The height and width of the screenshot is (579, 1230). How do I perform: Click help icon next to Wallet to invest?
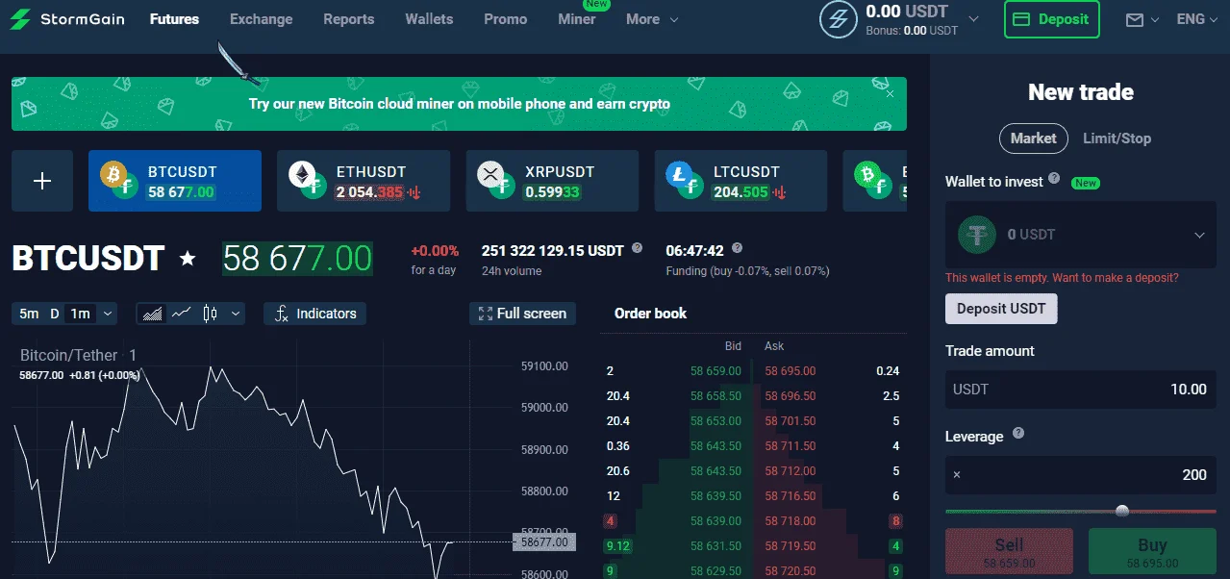[x=1054, y=179]
